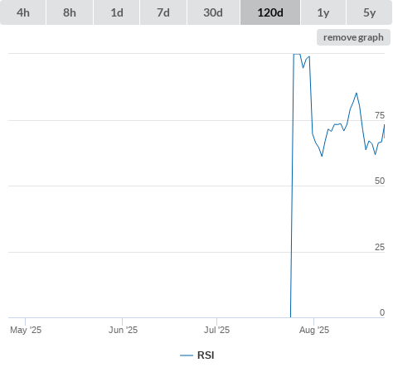Click the Jun '25 axis label
This screenshot has width=393, height=377.
[123, 330]
